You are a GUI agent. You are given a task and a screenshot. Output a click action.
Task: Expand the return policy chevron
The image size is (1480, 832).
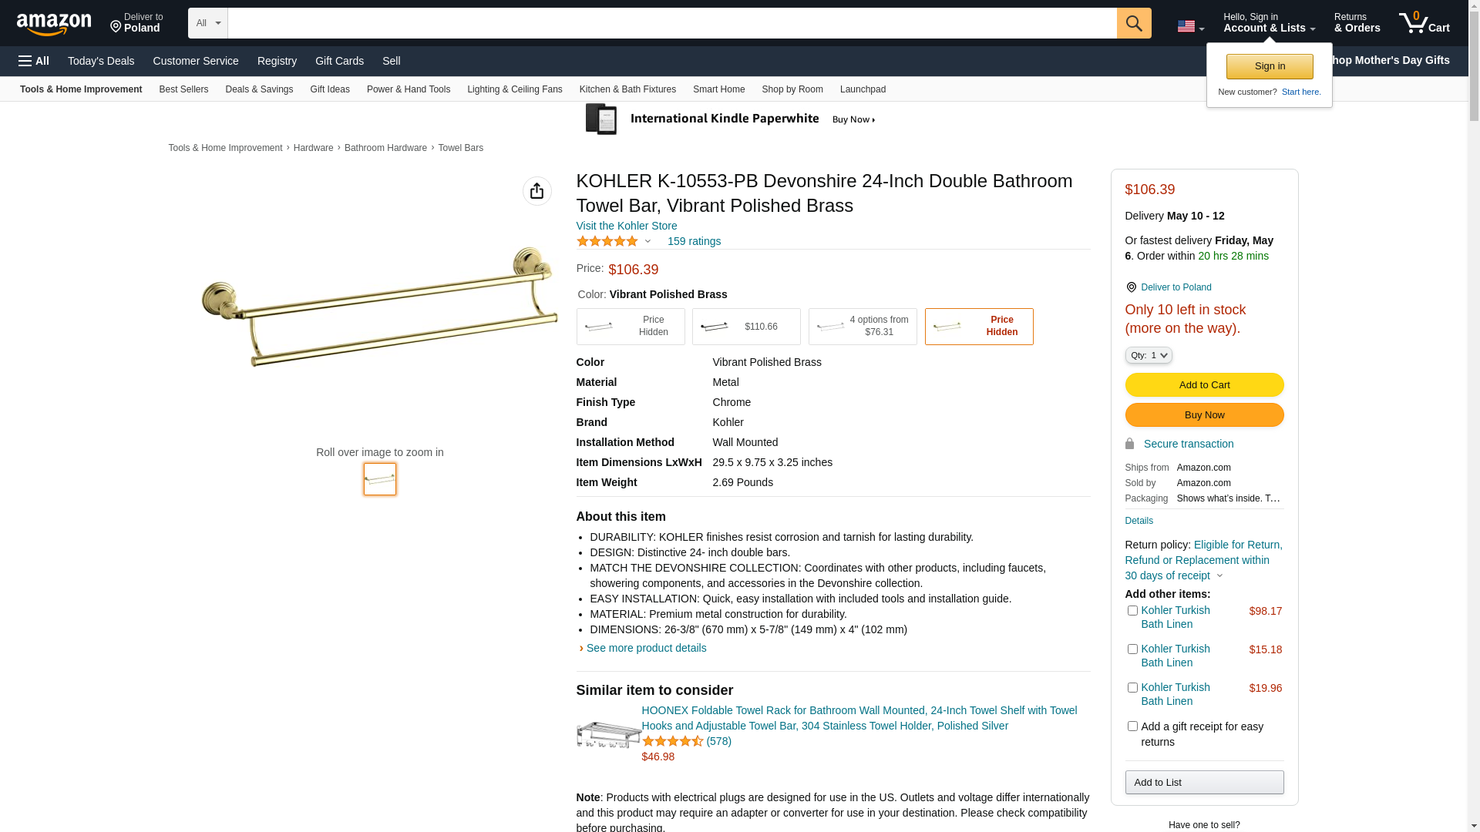coord(1219,575)
